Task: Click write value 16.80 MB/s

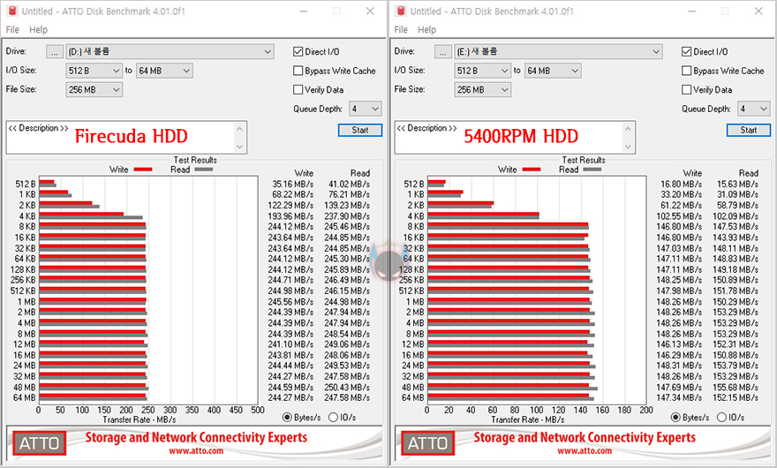Action: coord(681,184)
